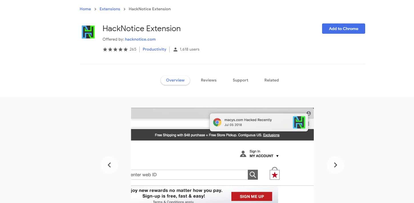Image resolution: width=414 pixels, height=203 pixels.
Task: Click the magnifying glass search icon
Action: 253,175
